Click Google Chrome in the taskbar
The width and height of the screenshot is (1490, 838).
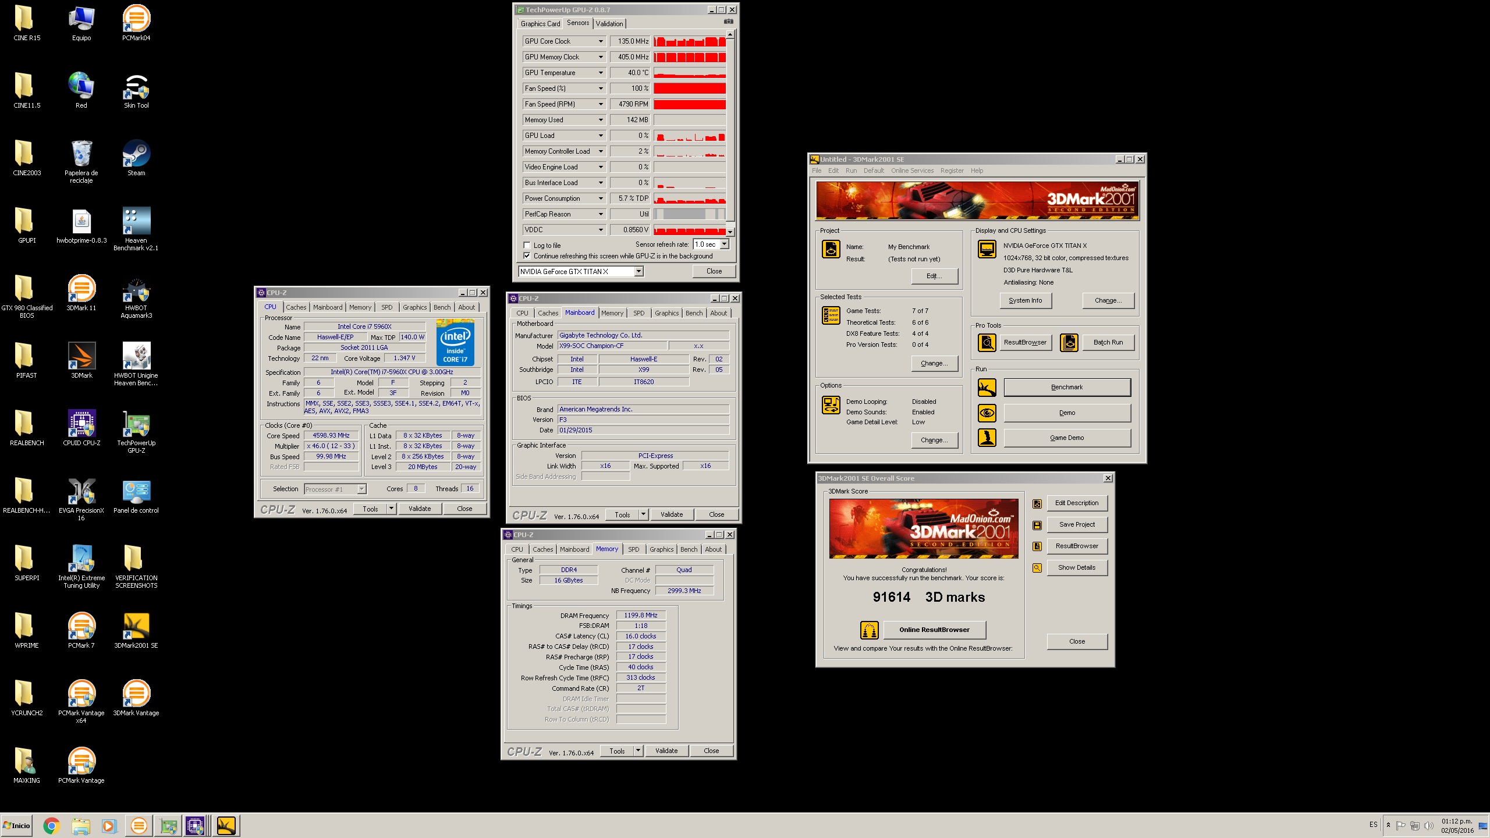point(51,825)
